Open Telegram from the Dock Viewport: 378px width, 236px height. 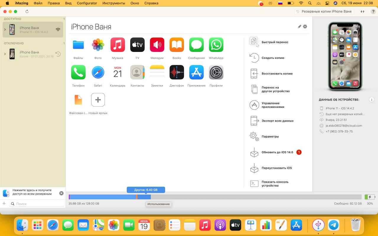334,225
